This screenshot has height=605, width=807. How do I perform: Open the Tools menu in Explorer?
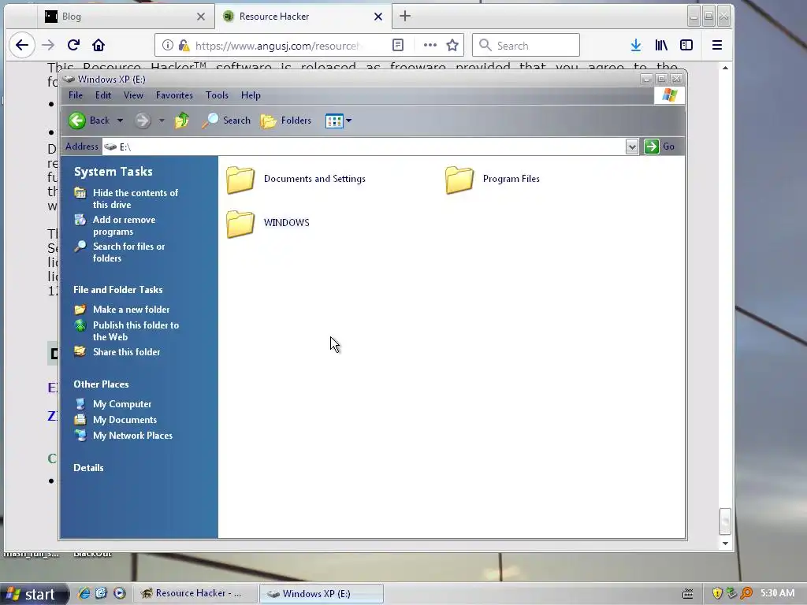click(x=217, y=95)
